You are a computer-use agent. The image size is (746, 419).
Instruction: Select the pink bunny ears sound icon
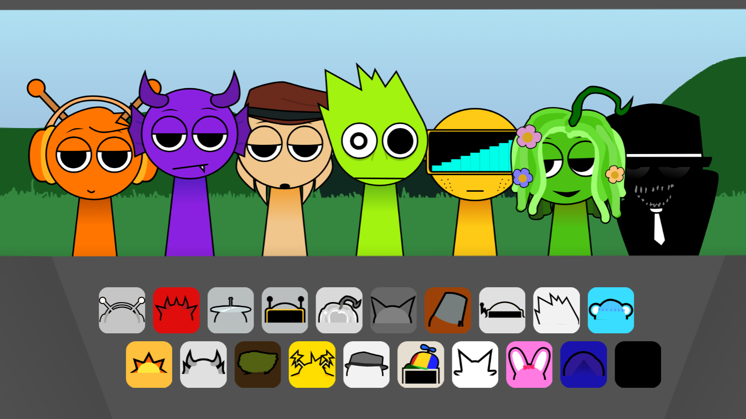[528, 364]
